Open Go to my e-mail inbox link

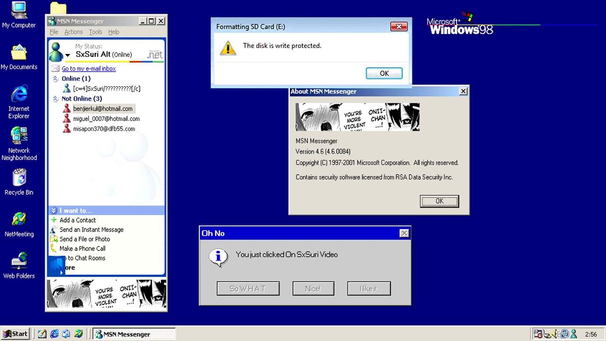pos(89,69)
